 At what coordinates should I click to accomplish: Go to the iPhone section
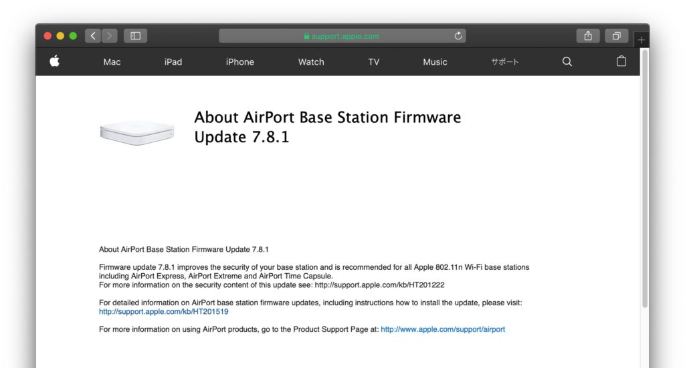coord(239,62)
